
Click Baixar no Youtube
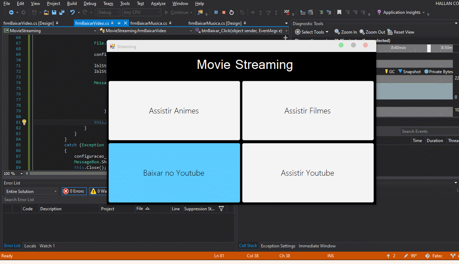coord(174,173)
